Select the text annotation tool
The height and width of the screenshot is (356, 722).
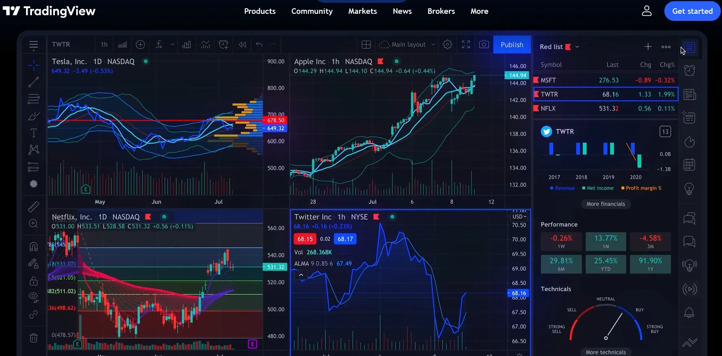[34, 133]
